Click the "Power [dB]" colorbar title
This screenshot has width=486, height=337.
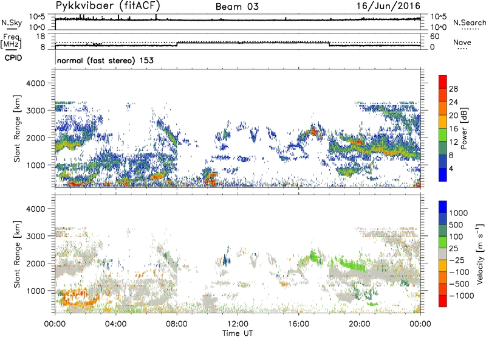pyautogui.click(x=464, y=128)
